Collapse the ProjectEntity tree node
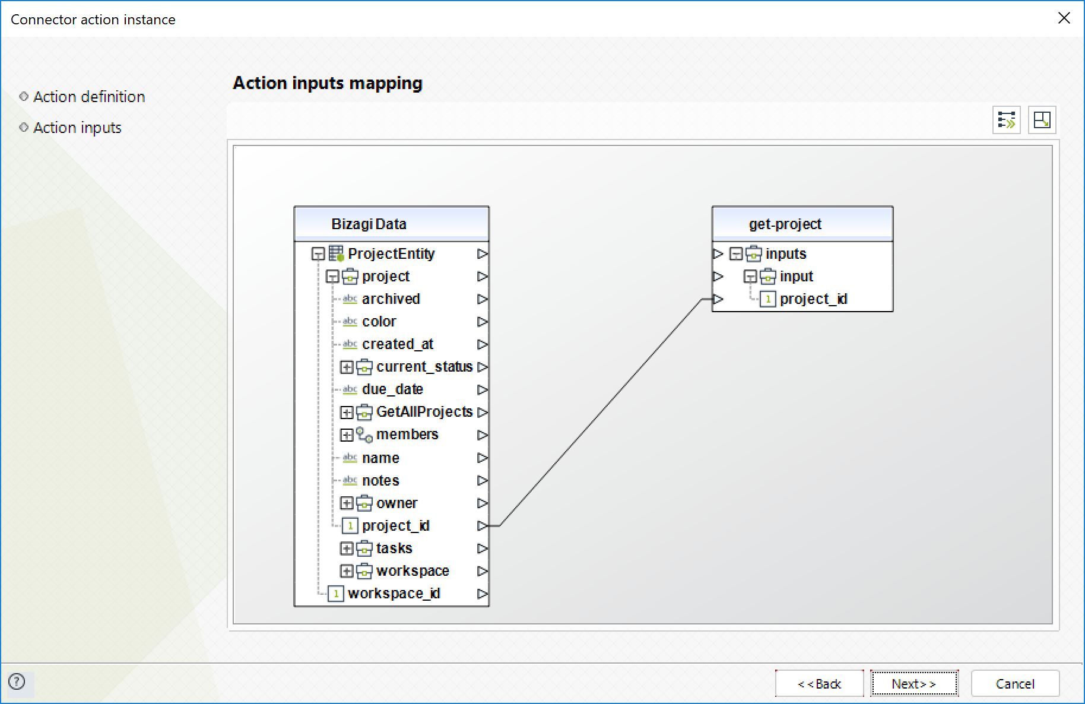Viewport: 1085px width, 704px height. 318,254
